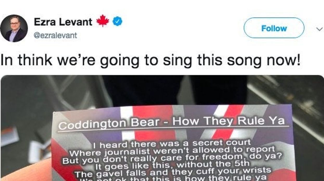Follow the Ezra Levant account
Image resolution: width=324 pixels, height=181 pixels.
pos(274,28)
